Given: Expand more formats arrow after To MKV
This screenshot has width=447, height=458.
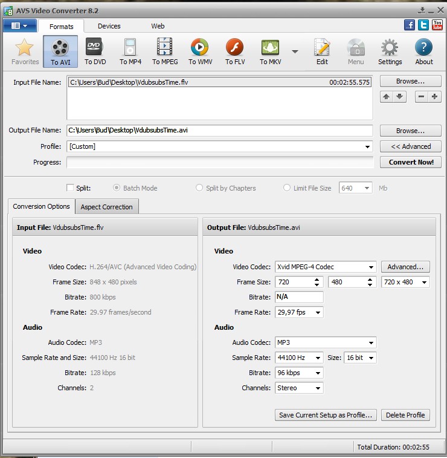Looking at the screenshot, I should point(295,51).
